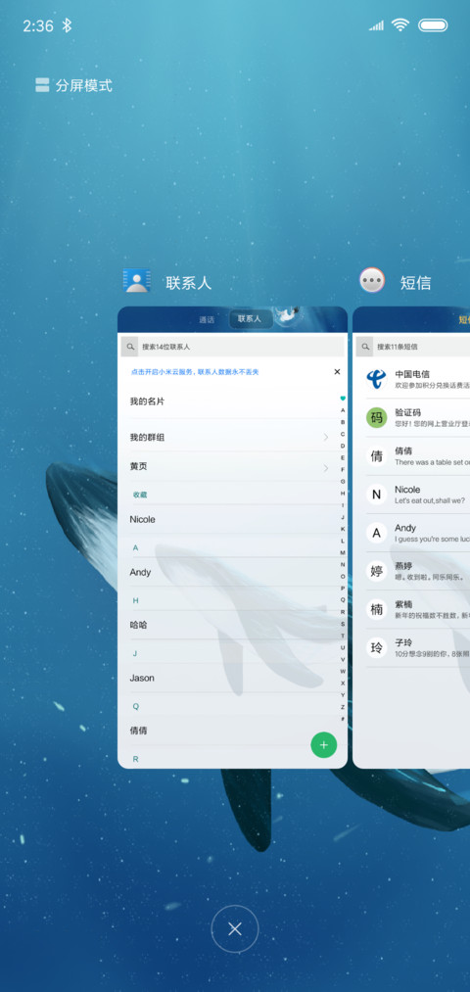Clear all recent apps with the X button
Screen dimensions: 470x992
235,928
